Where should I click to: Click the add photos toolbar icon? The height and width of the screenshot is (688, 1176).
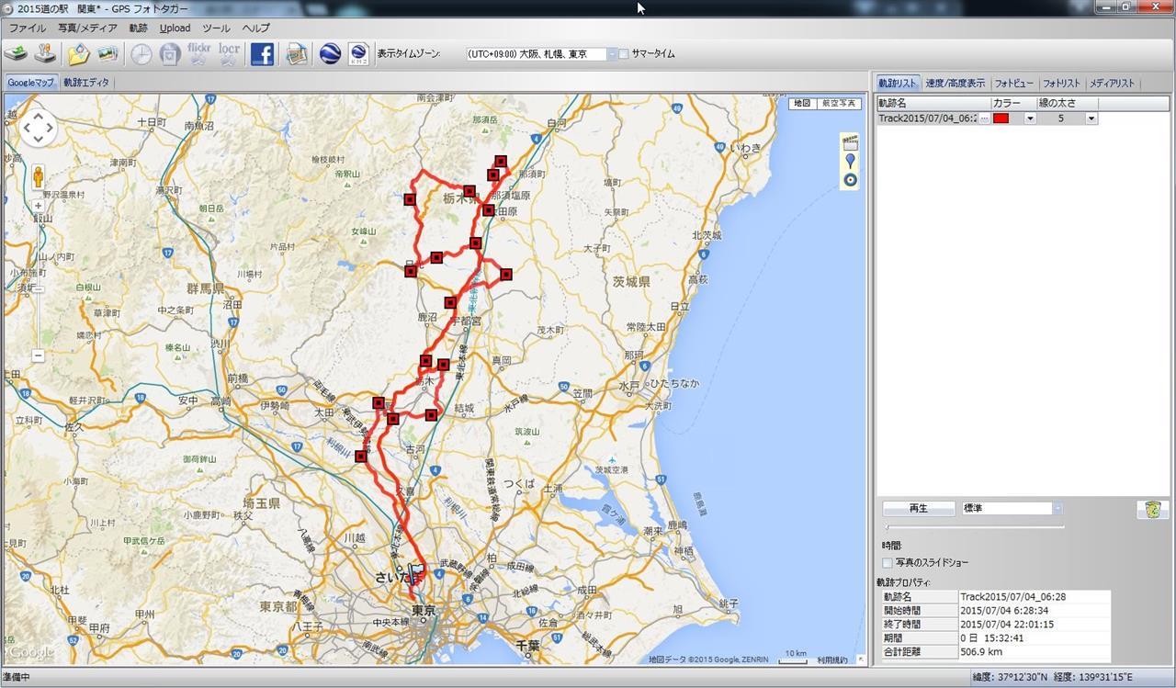[x=107, y=54]
